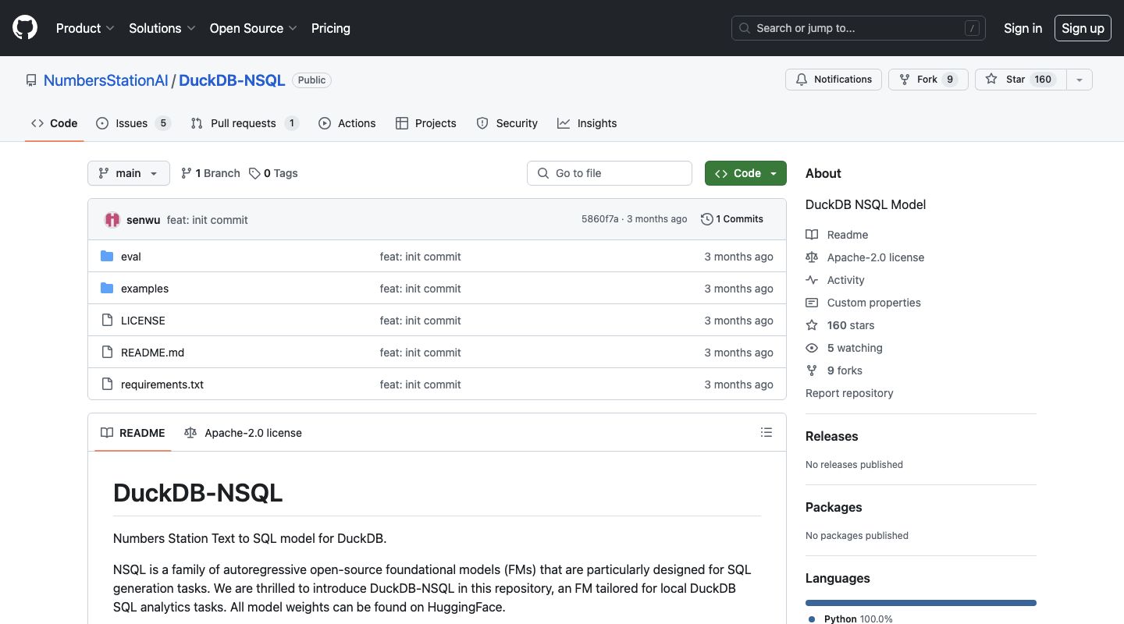Open commit hash 5860f7a
The width and height of the screenshot is (1124, 624).
pyautogui.click(x=599, y=219)
